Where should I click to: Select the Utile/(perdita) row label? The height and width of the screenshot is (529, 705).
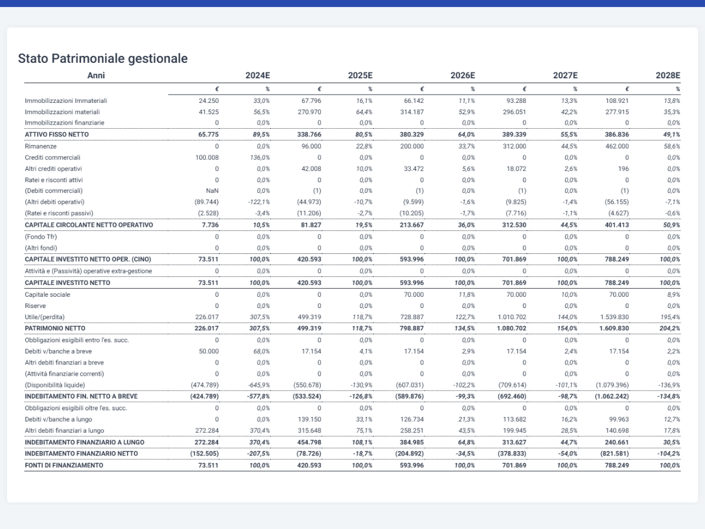pos(45,317)
